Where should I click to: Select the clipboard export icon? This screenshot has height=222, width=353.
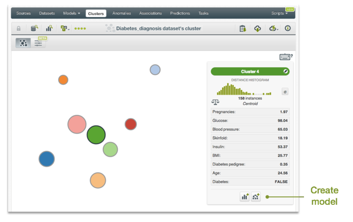tap(242, 28)
